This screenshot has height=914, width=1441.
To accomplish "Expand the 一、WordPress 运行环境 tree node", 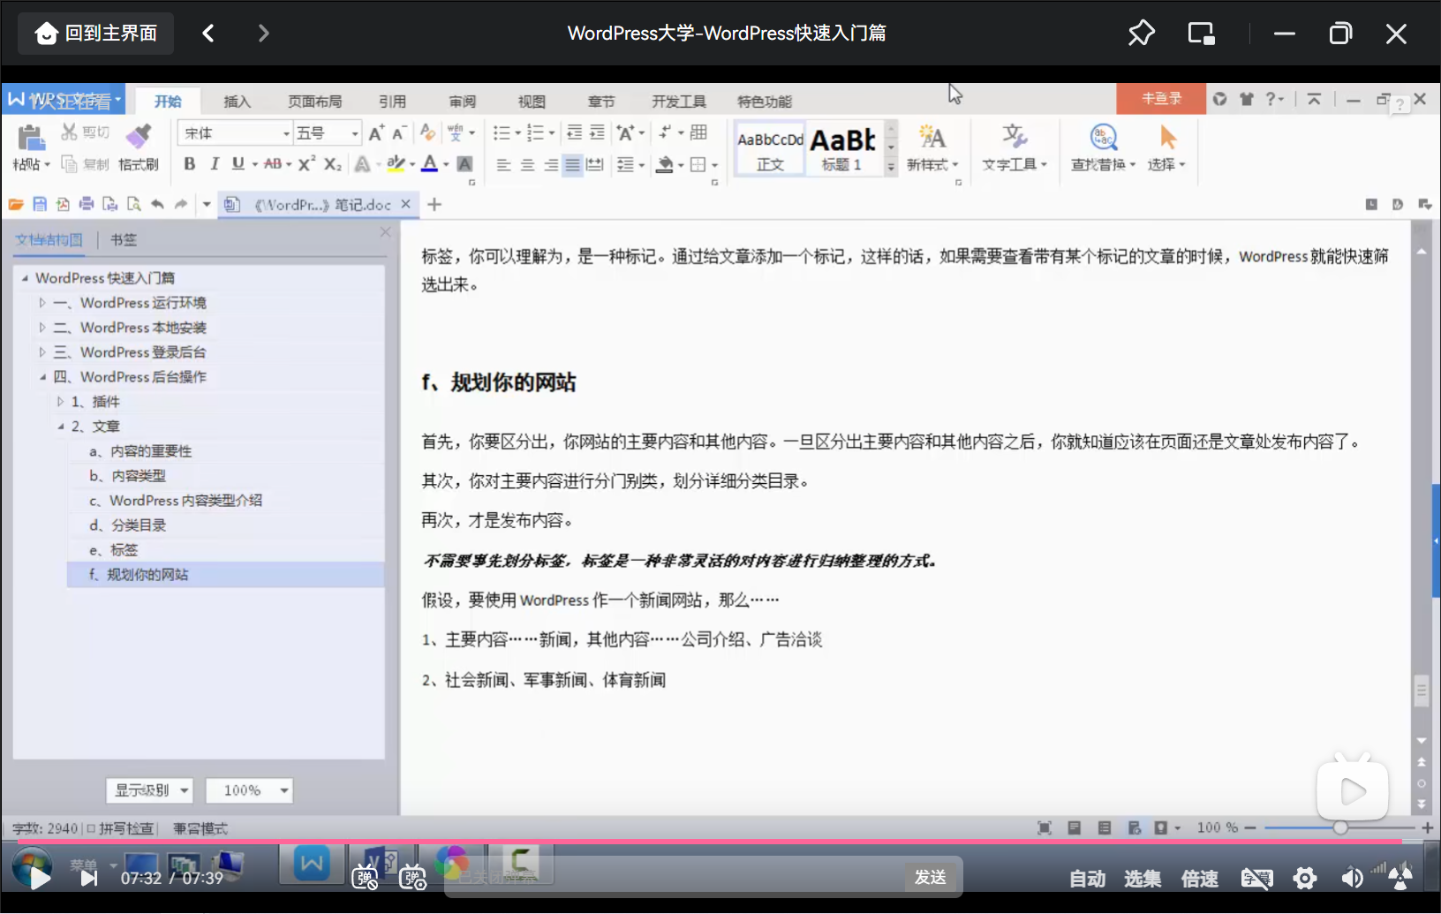I will pos(41,303).
